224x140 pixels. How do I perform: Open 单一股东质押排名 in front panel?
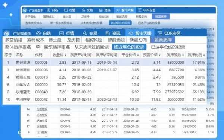(x=53, y=47)
